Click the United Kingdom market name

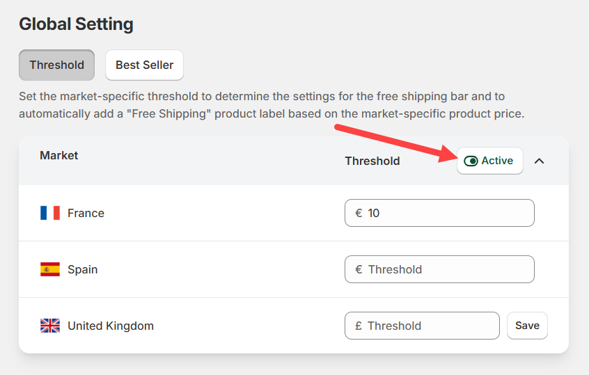click(110, 326)
